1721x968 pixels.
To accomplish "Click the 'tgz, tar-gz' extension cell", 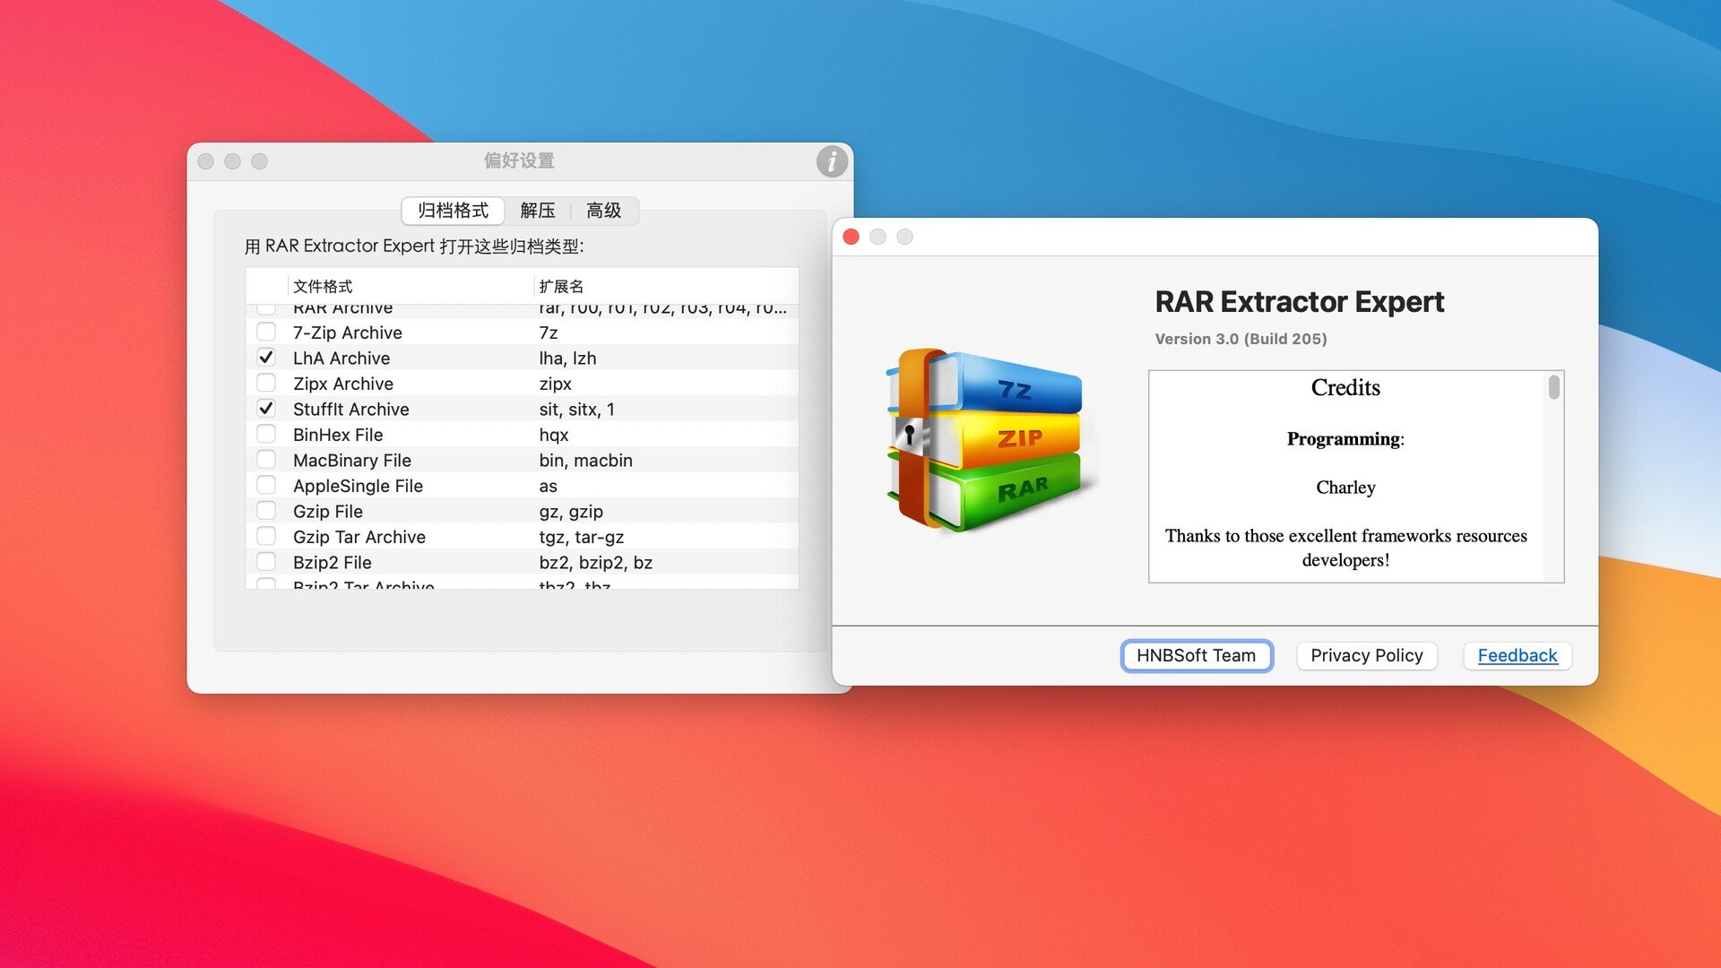I will tap(581, 537).
